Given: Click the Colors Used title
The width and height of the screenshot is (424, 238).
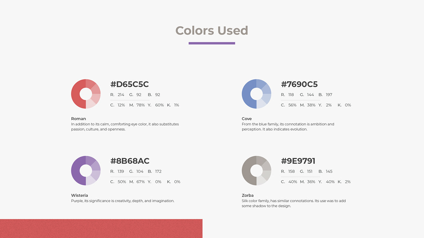Looking at the screenshot, I should coord(212,30).
